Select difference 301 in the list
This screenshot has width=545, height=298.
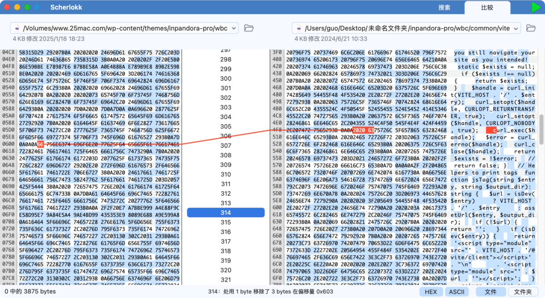tap(226, 88)
